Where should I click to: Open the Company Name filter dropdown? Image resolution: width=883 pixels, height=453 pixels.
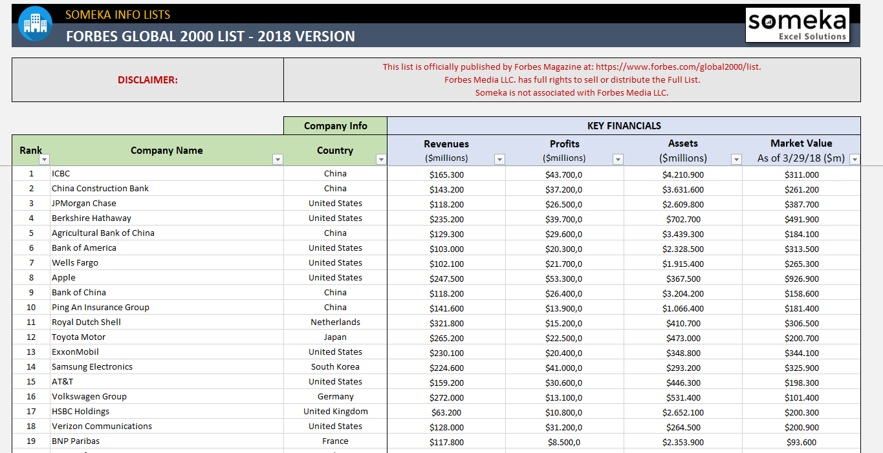(x=278, y=159)
